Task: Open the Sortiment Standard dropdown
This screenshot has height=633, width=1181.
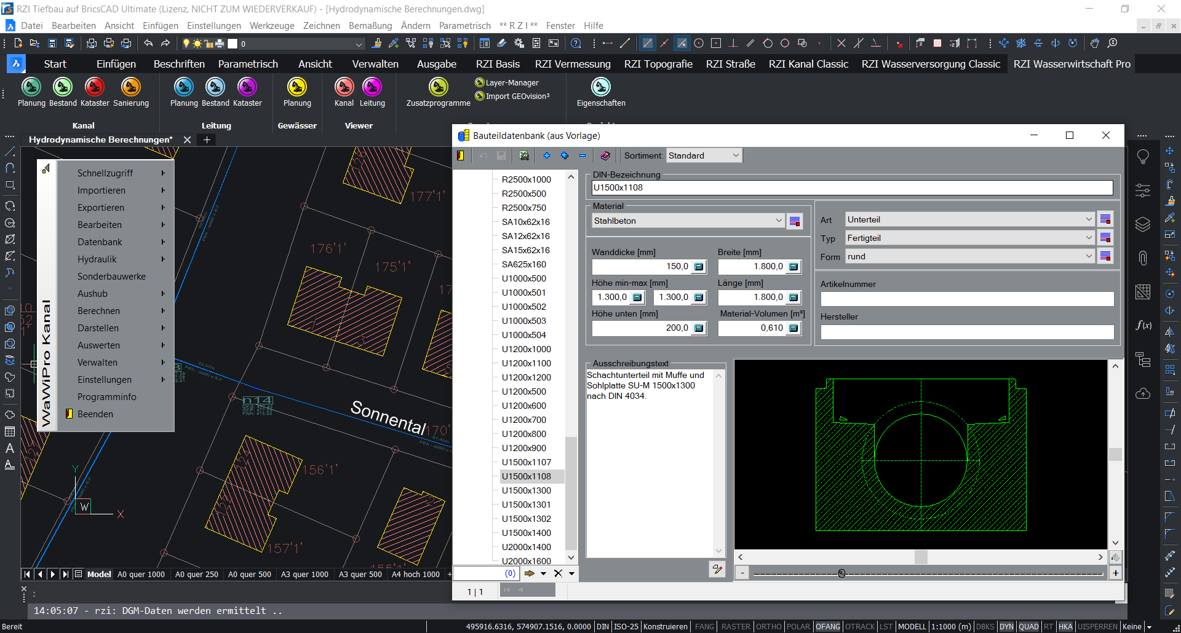Action: 704,155
